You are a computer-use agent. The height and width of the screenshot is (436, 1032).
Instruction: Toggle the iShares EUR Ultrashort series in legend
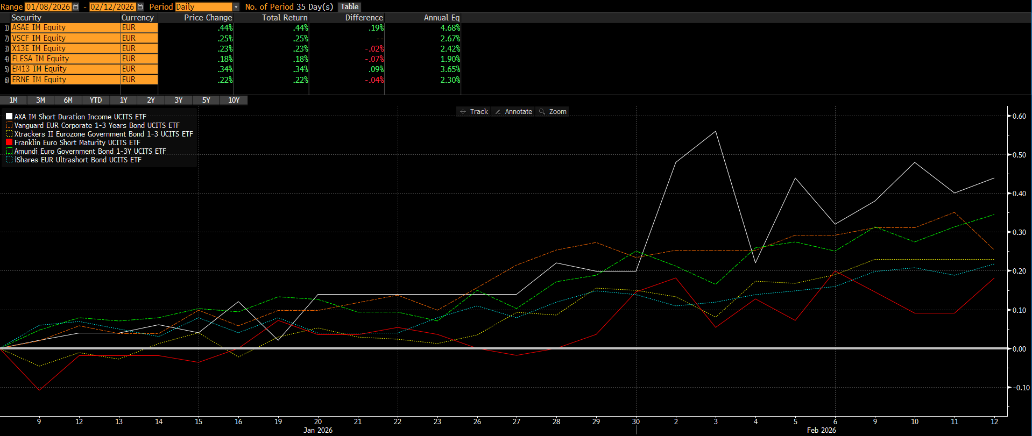[9, 160]
